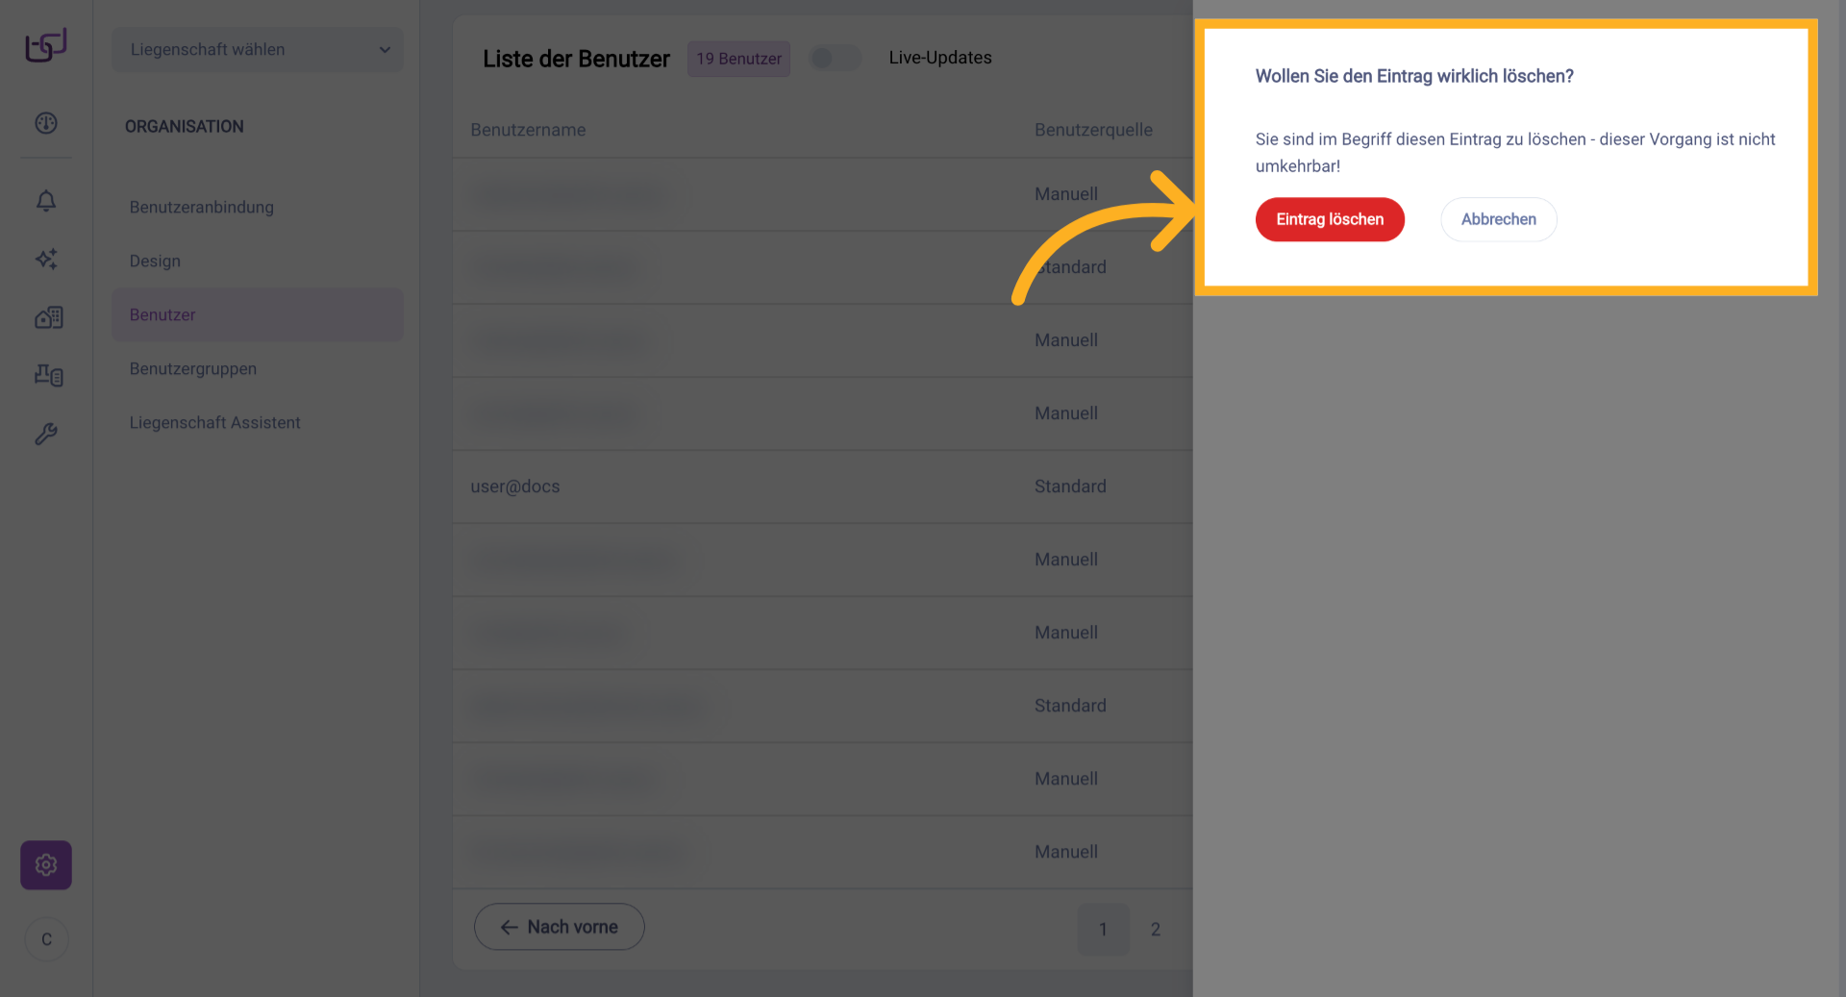Go to page 2 of users

1156,930
